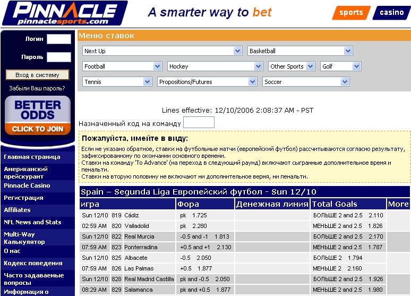Expand the Basketball dropdown

pyautogui.click(x=300, y=51)
